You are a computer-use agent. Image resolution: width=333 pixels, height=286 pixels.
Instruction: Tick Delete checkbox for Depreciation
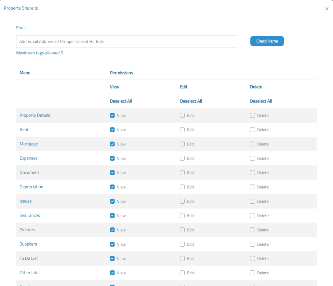[252, 187]
